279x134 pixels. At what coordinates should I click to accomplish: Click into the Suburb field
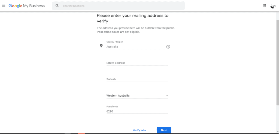[x=137, y=79]
